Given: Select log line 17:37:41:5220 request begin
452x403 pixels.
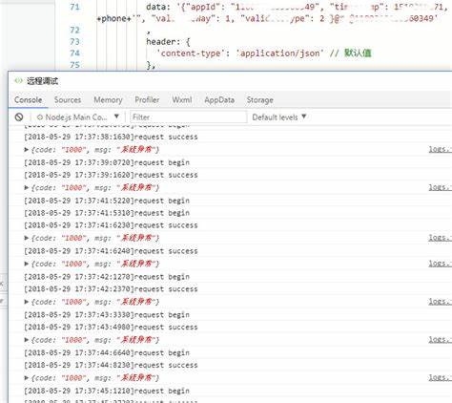Looking at the screenshot, I should (x=107, y=201).
